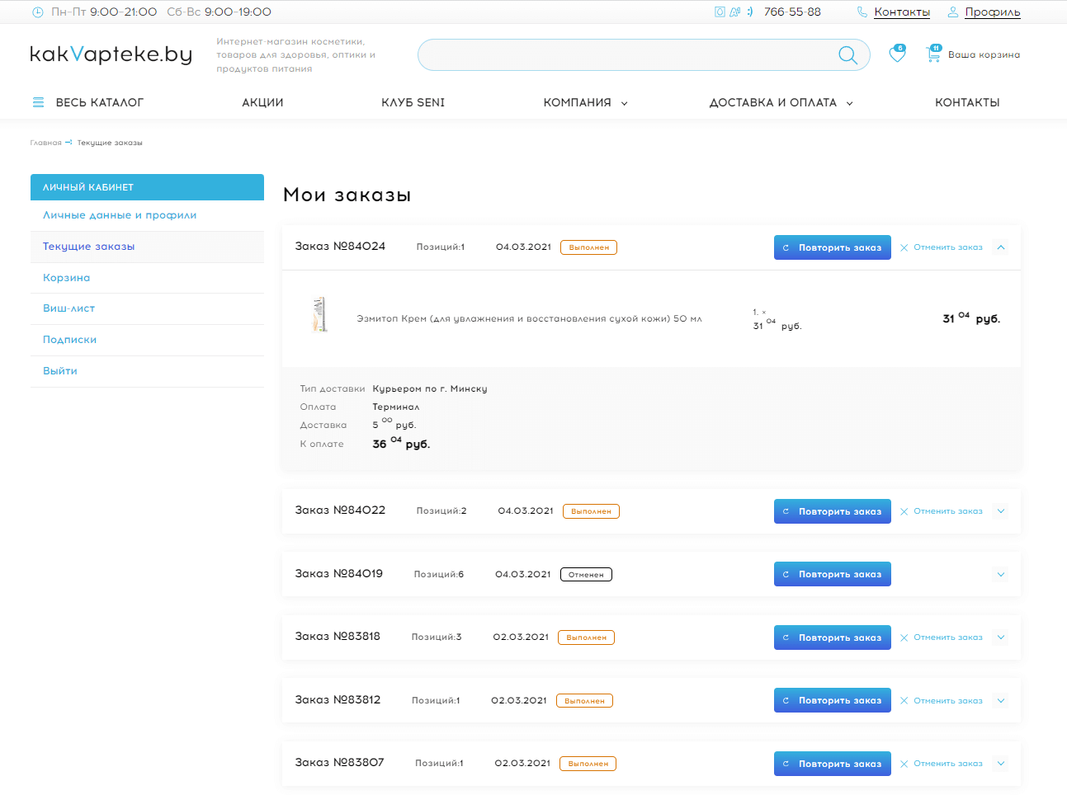The image size is (1067, 795).
Task: Open Подписки in the account sidebar
Action: pos(70,340)
